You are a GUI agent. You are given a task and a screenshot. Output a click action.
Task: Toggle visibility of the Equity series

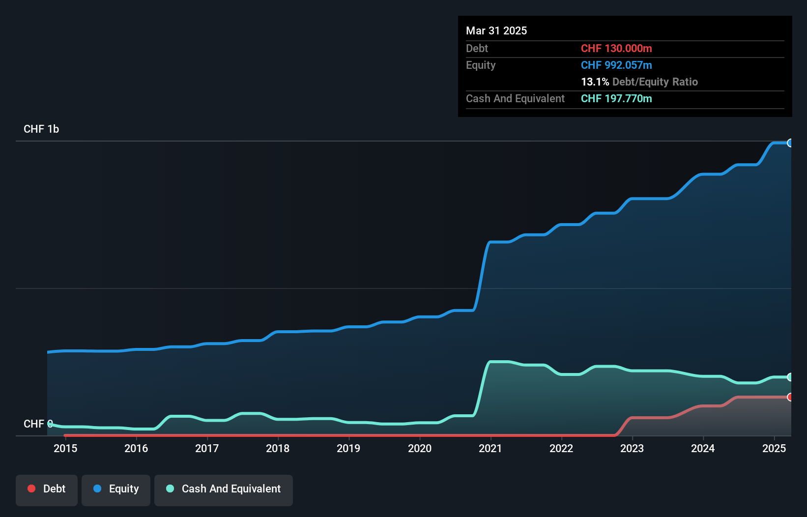pos(115,489)
